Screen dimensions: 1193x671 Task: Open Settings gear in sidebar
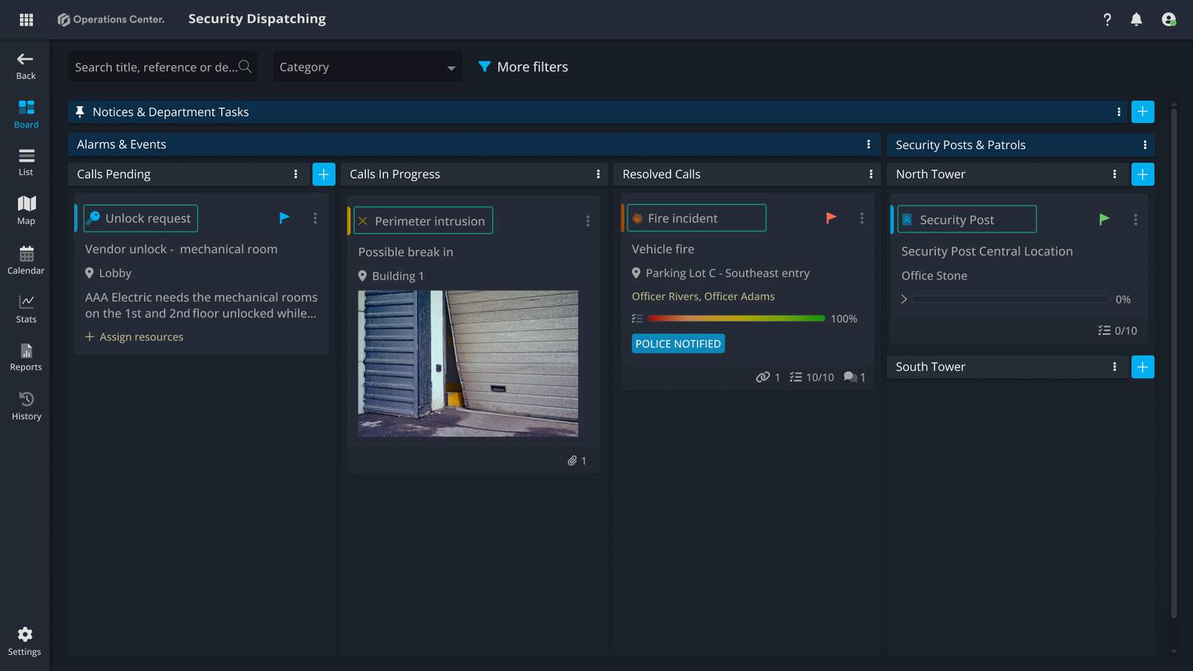point(25,641)
